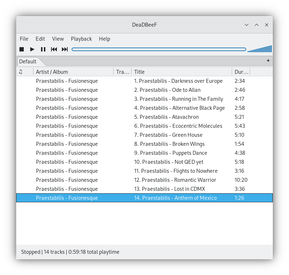Skip to next track button
This screenshot has height=275, width=289.
click(x=65, y=49)
